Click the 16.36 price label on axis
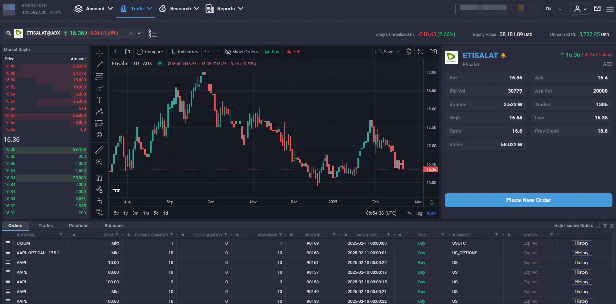 431,169
